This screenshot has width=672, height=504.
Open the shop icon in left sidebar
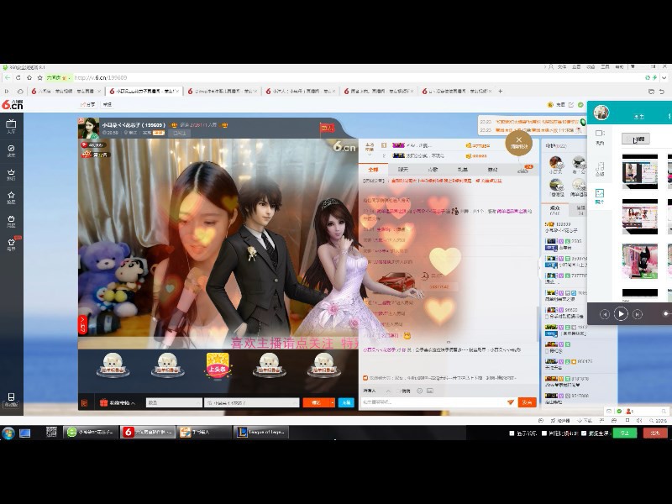pos(11,221)
